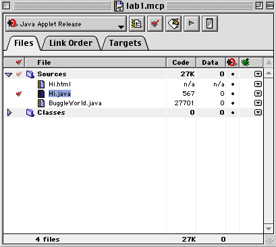Click the Synchronize Modification Dates checkmark icon

point(155,24)
